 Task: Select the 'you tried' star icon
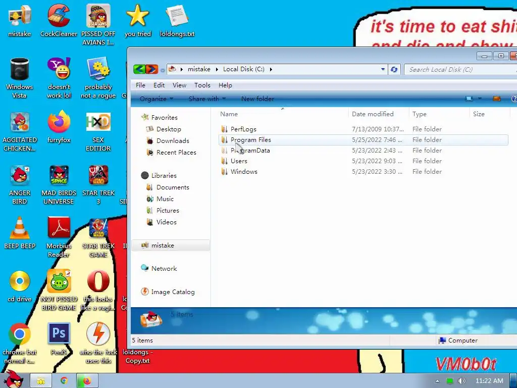pos(137,21)
